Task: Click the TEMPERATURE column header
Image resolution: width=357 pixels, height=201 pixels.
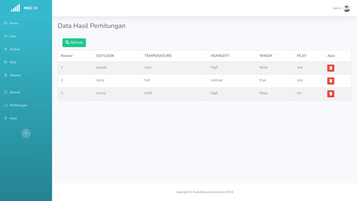Action: pyautogui.click(x=158, y=56)
